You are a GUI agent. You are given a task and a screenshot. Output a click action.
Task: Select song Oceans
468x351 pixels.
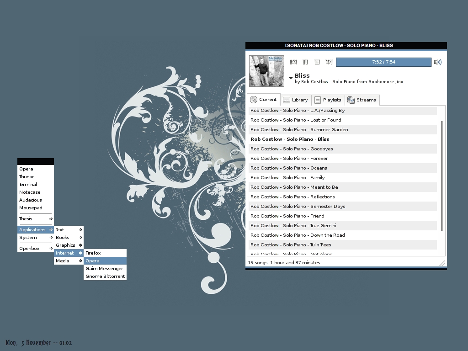(x=343, y=168)
